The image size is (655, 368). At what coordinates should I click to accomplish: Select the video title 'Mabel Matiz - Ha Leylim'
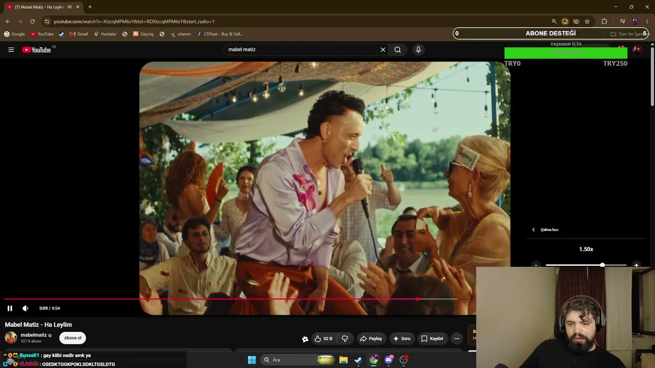38,325
